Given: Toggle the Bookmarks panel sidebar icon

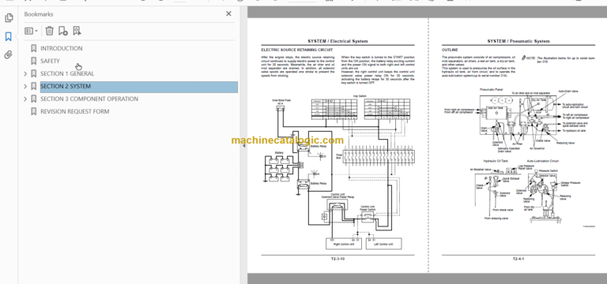Looking at the screenshot, I should pos(9,37).
